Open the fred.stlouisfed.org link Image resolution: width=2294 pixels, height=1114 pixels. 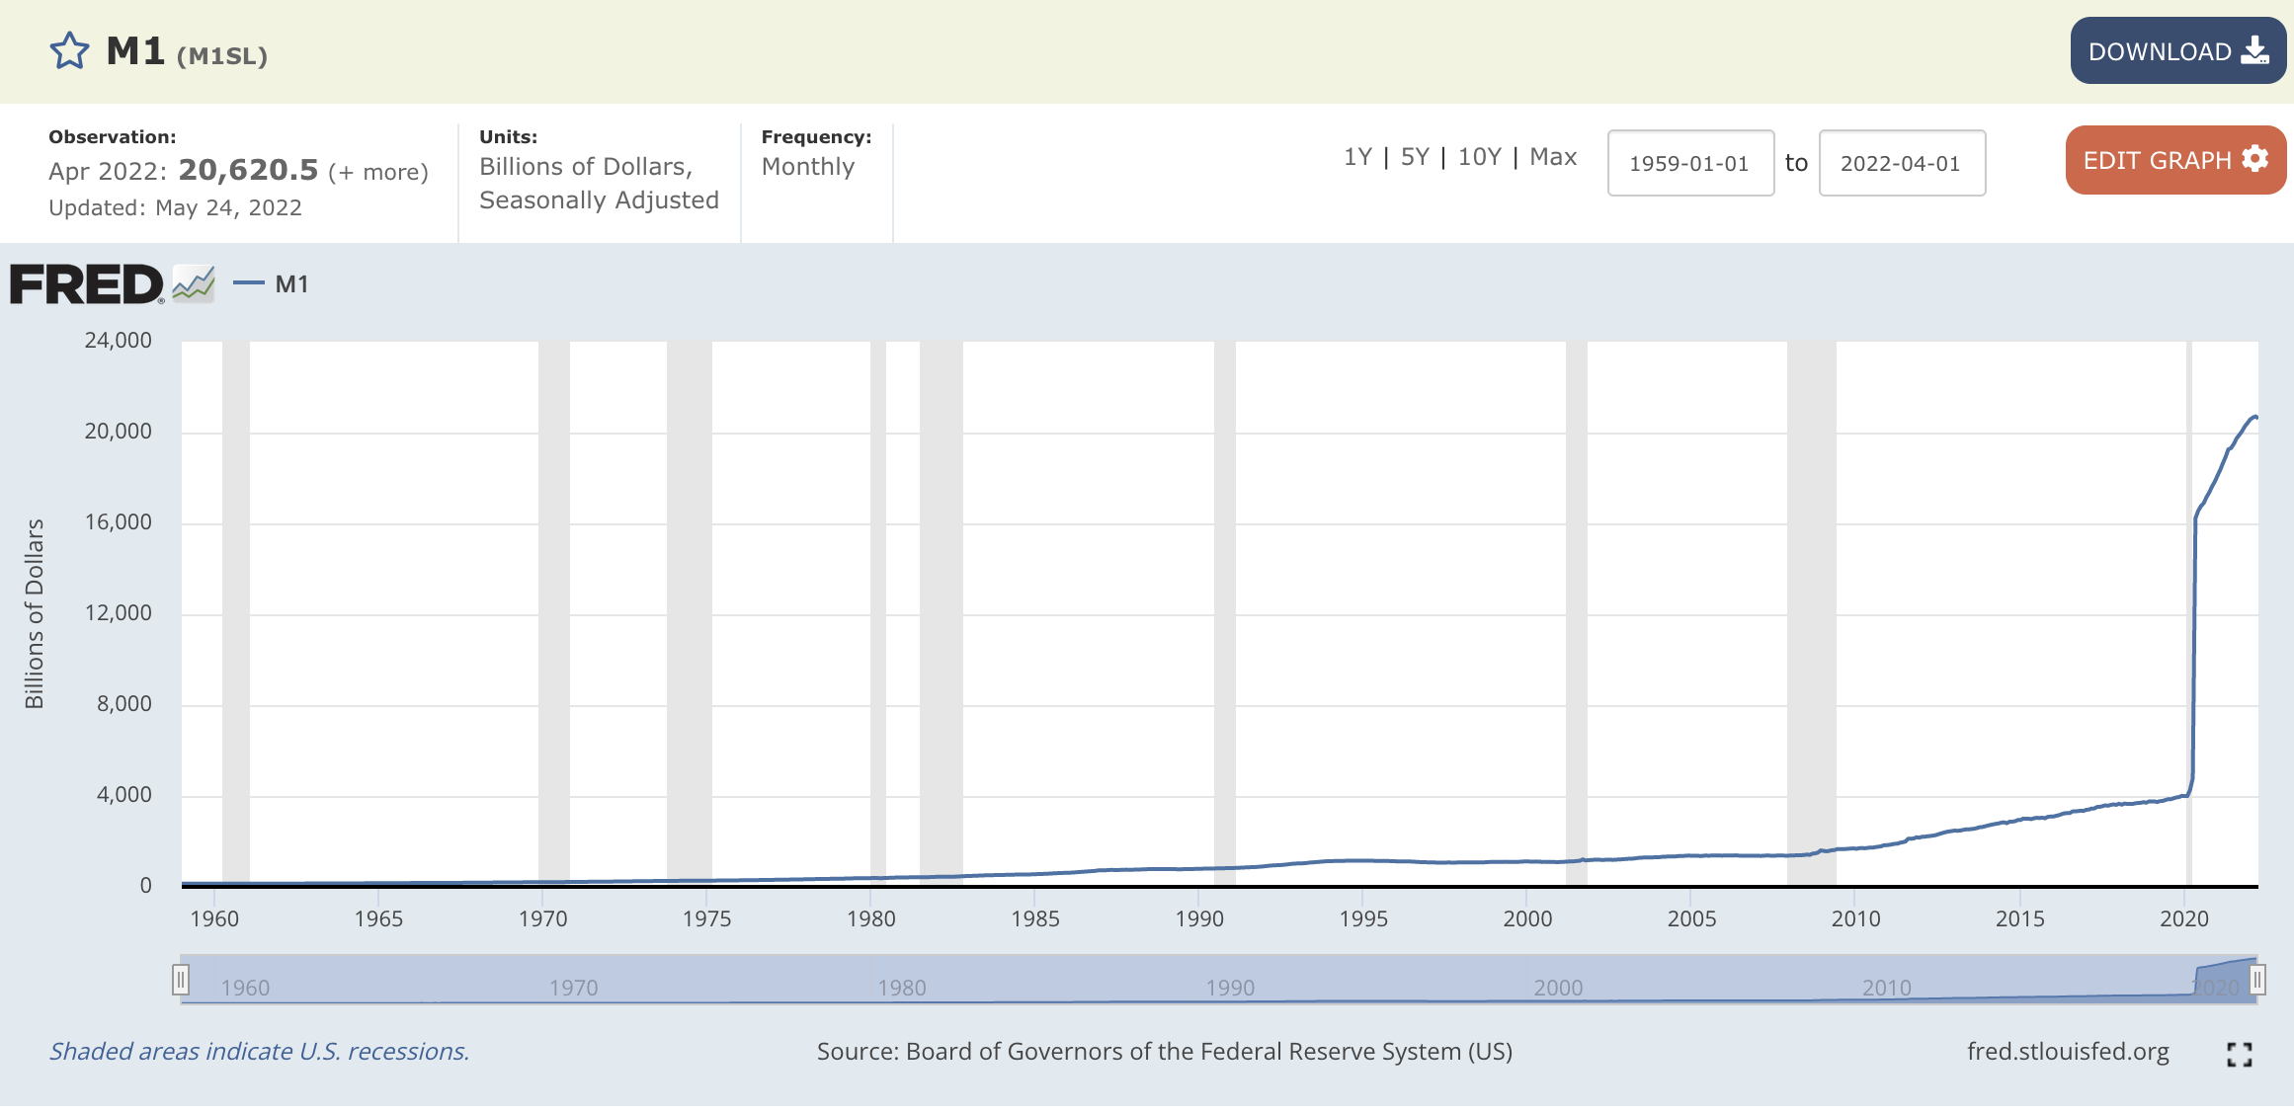coord(2067,1052)
